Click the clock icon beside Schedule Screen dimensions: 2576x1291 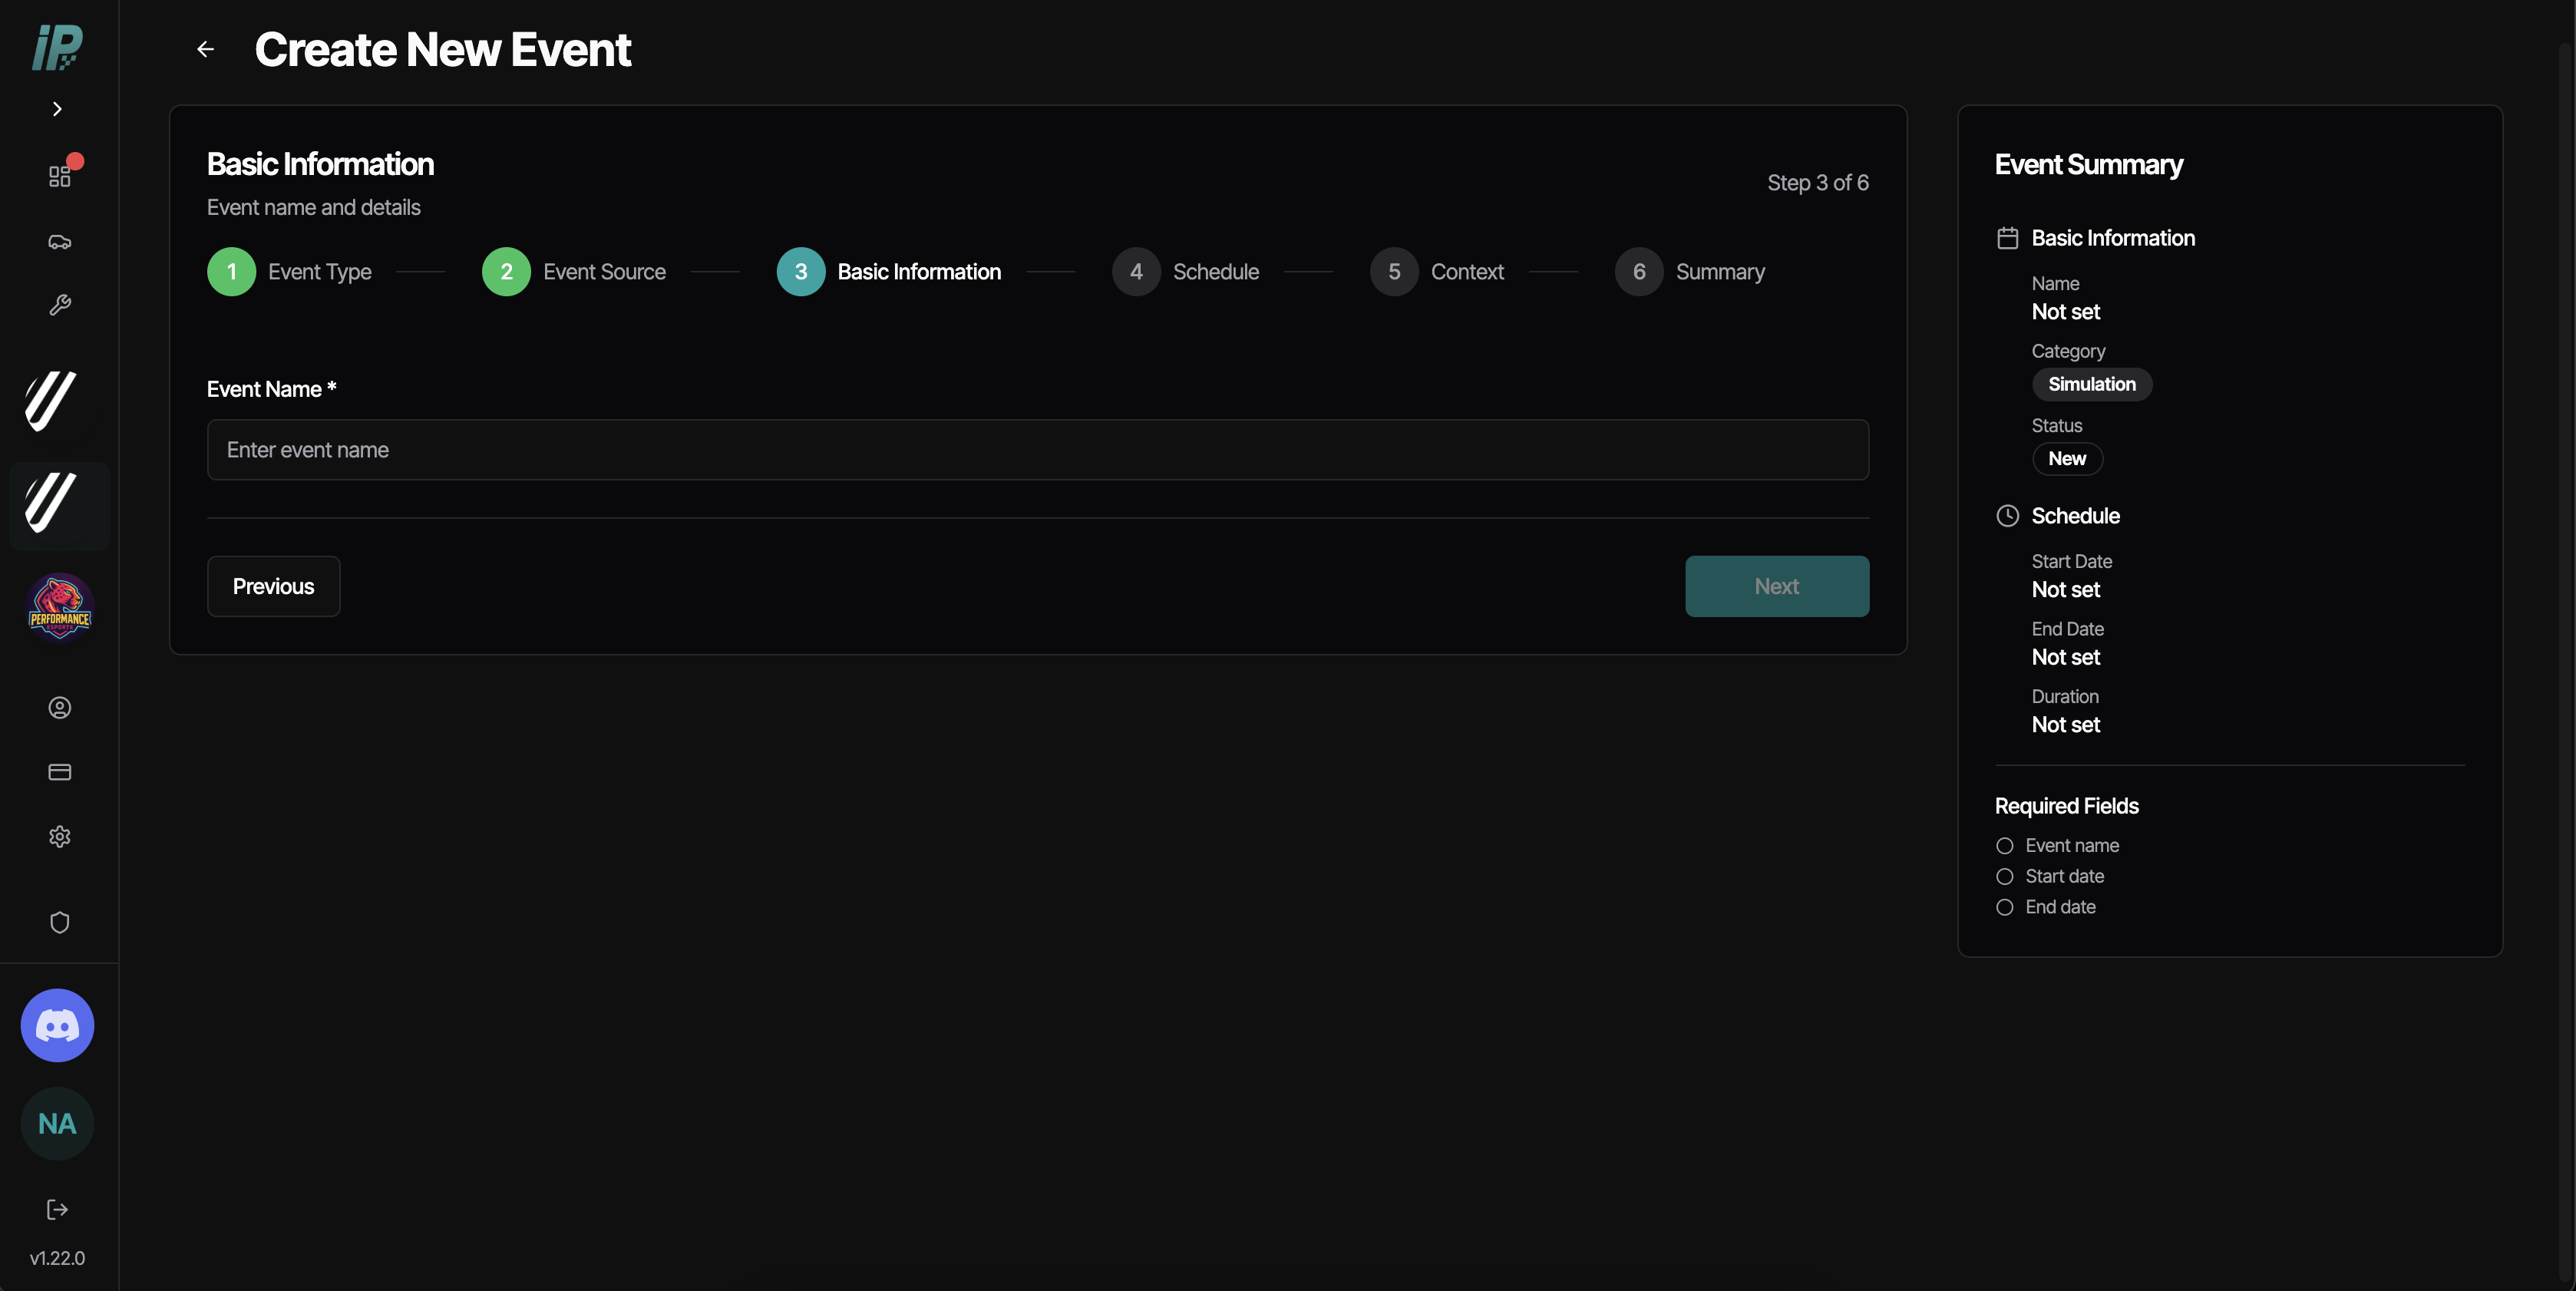click(2008, 516)
